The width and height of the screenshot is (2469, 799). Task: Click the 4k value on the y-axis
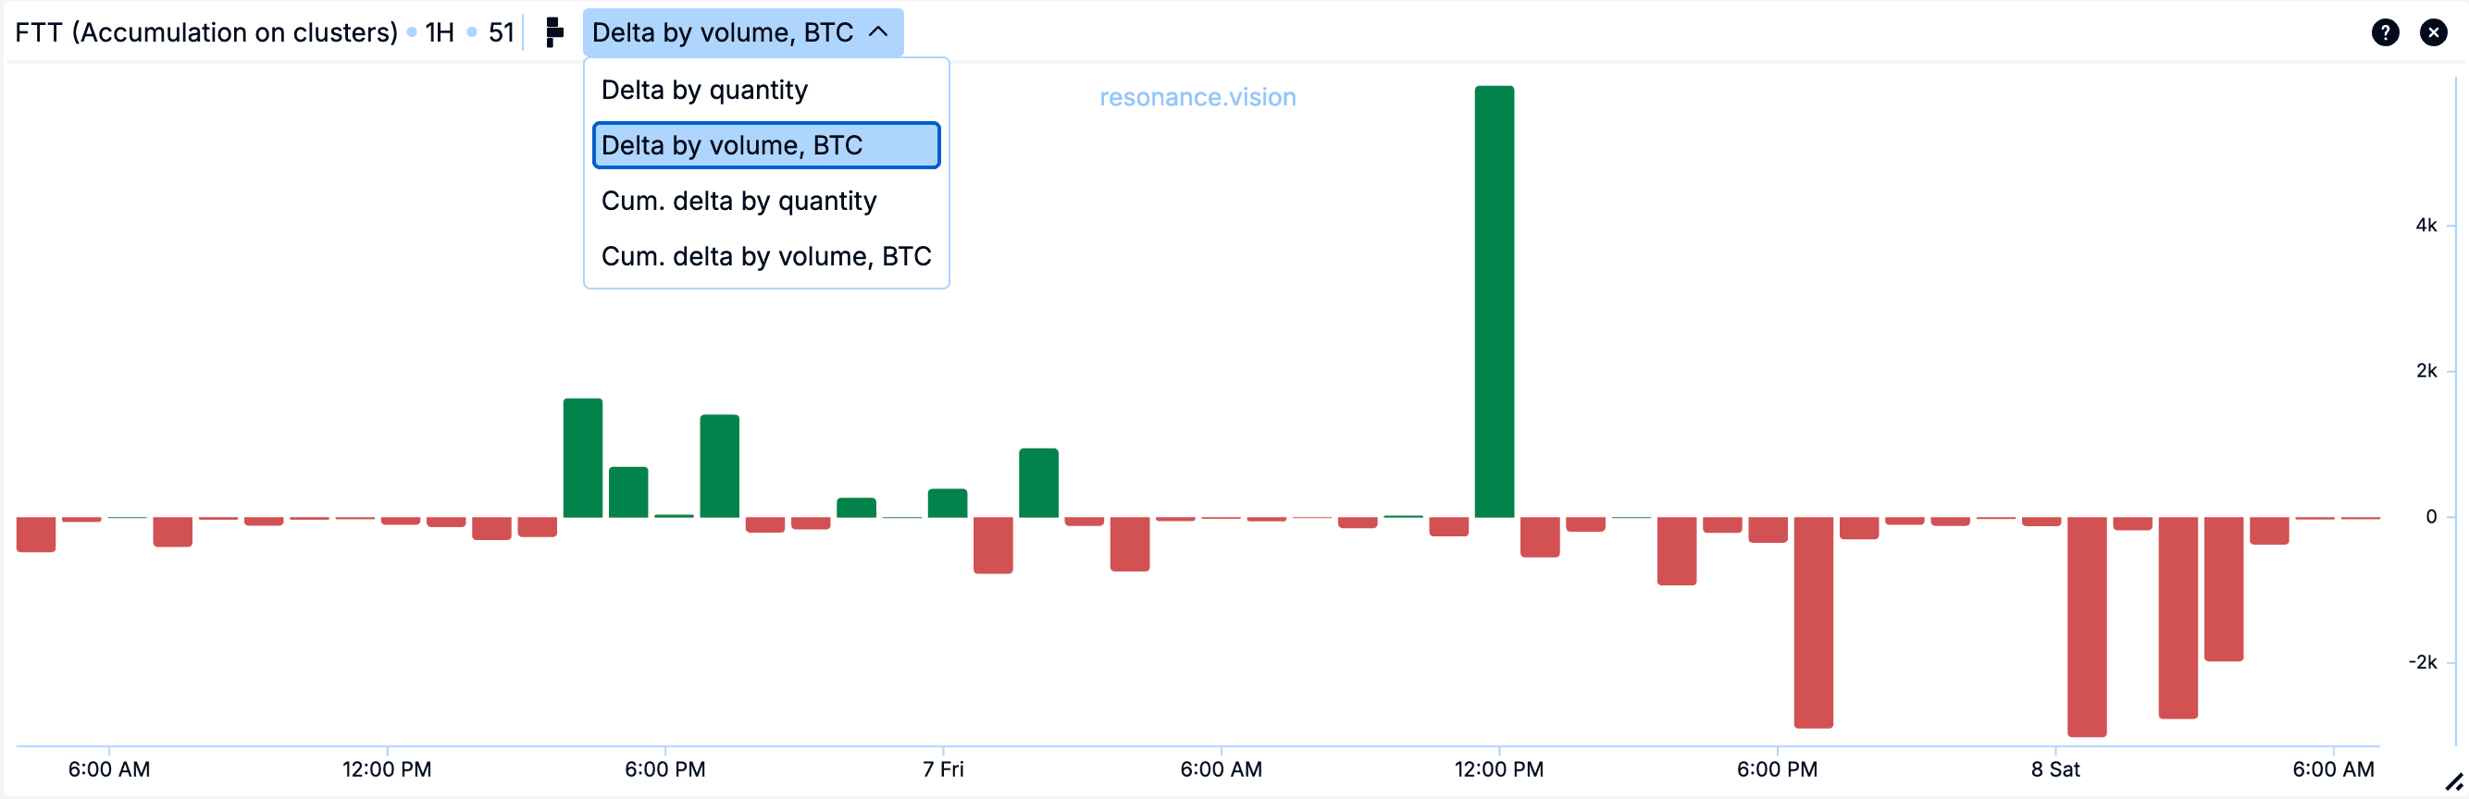(2425, 225)
